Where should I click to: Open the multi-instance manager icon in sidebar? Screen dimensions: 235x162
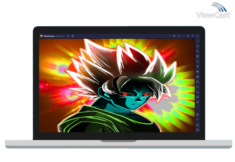[198, 97]
